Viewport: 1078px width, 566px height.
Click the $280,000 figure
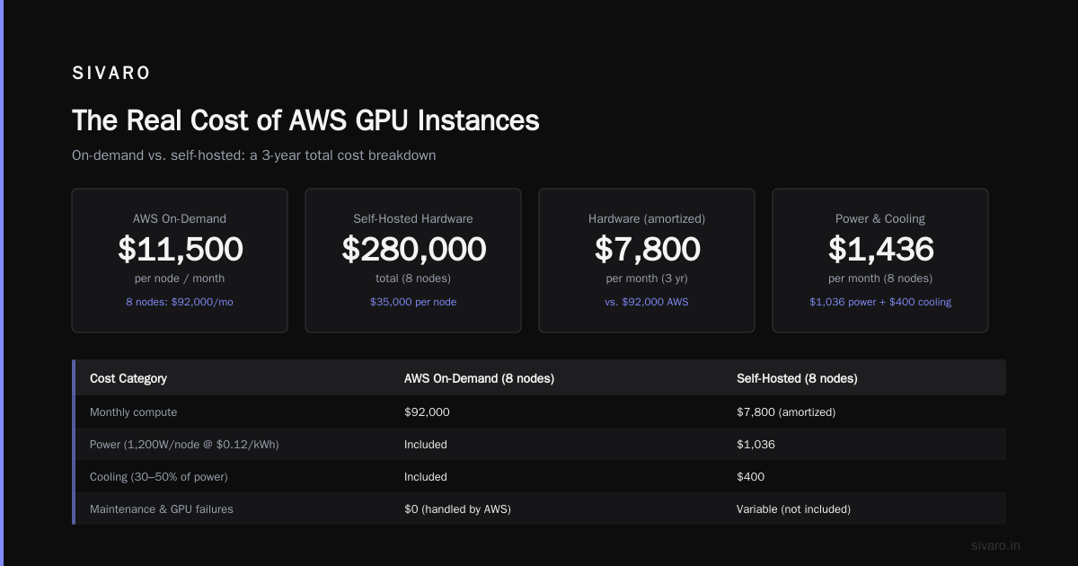pos(413,249)
